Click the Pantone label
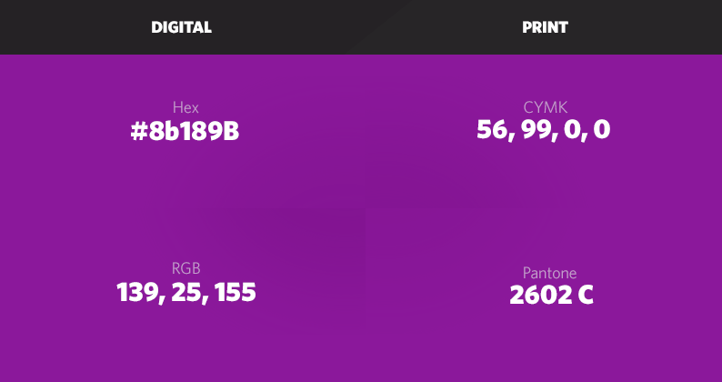722x382 pixels. (x=549, y=273)
